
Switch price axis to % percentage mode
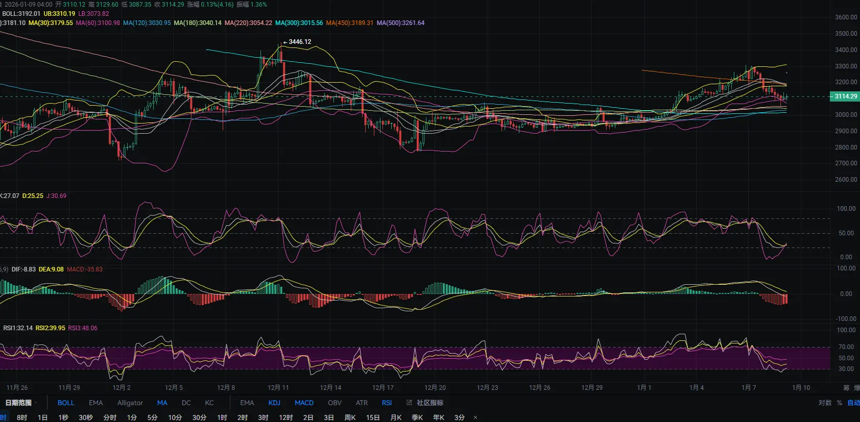(840, 403)
